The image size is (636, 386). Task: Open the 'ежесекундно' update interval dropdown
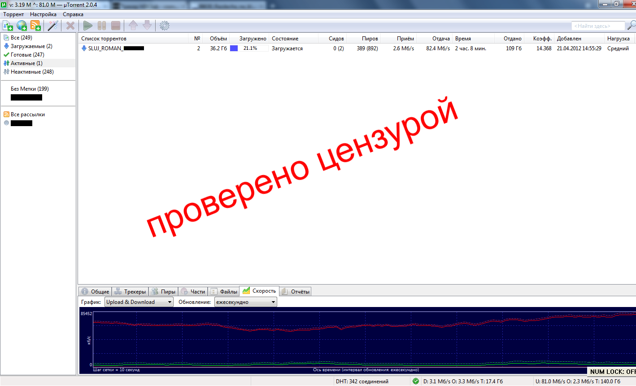point(246,302)
